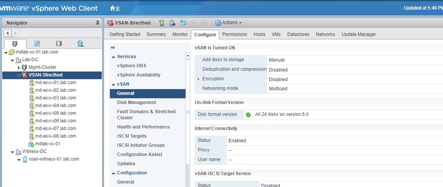
Task: Open the Update Manager tab
Action: 359,34
